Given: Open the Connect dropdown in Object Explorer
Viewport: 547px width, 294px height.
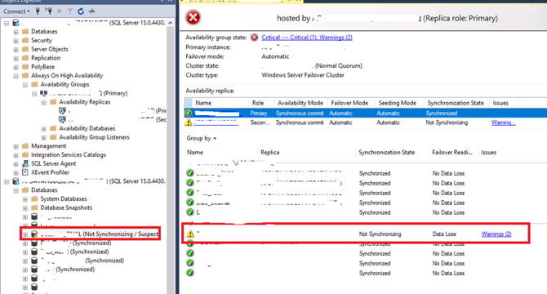Looking at the screenshot, I should pos(16,11).
